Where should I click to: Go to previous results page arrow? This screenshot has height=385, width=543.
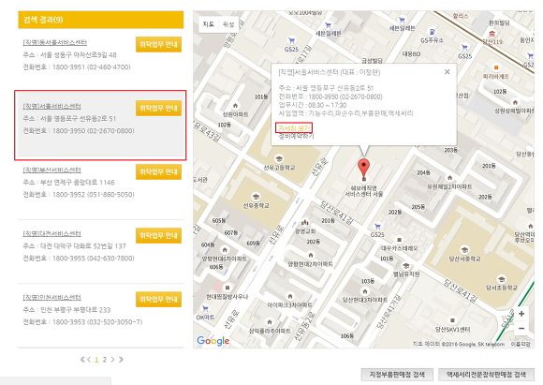coord(89,360)
